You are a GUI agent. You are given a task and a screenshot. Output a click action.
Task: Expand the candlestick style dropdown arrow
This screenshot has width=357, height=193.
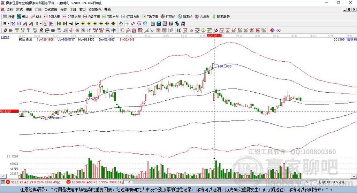pos(41,24)
